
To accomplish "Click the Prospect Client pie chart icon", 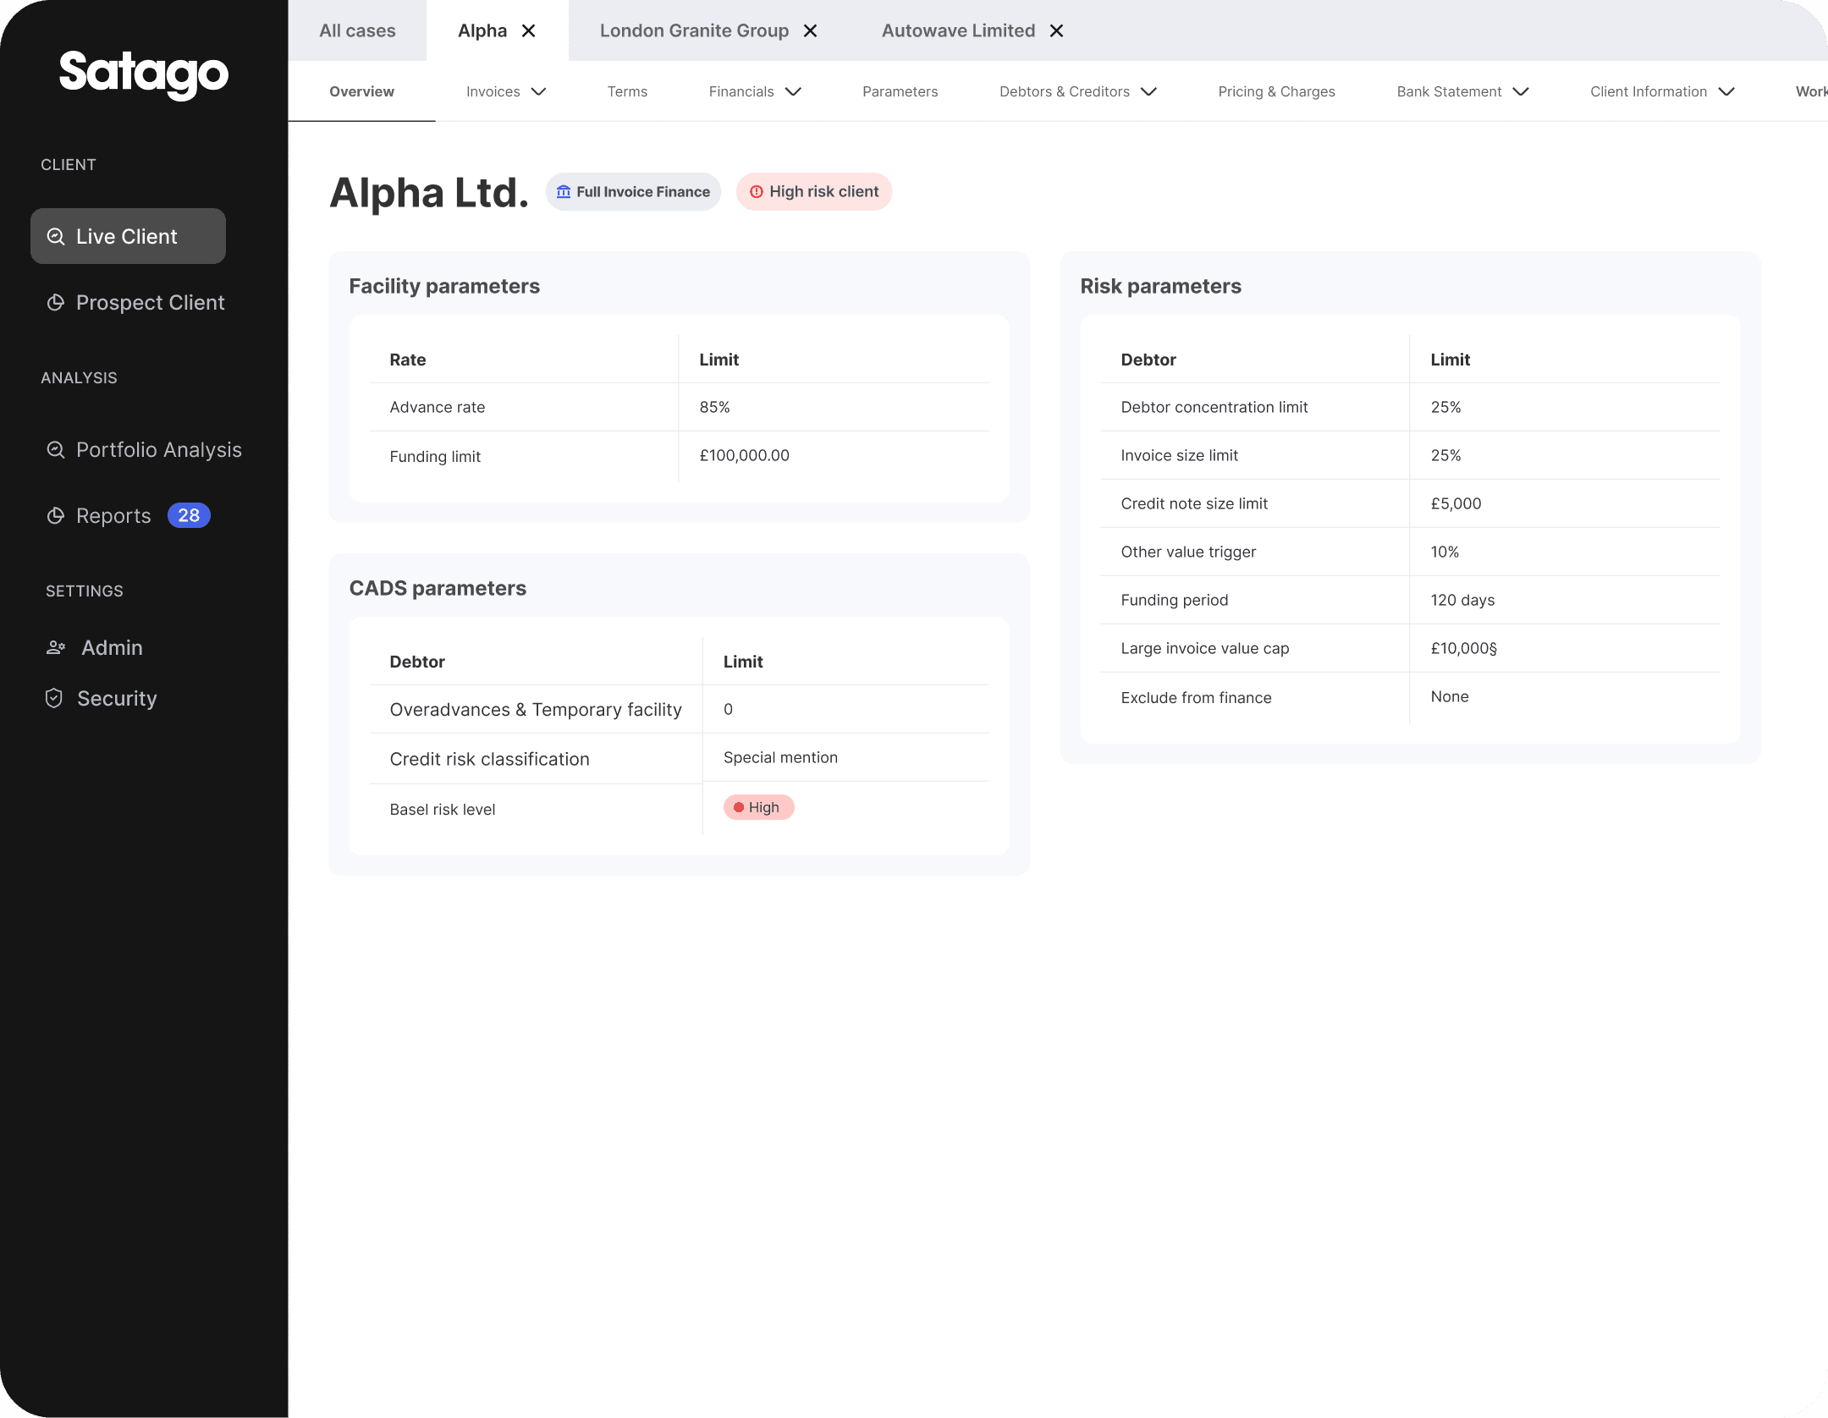I will pyautogui.click(x=56, y=303).
